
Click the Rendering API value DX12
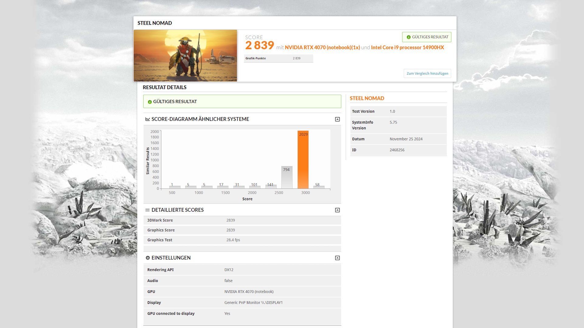229,270
